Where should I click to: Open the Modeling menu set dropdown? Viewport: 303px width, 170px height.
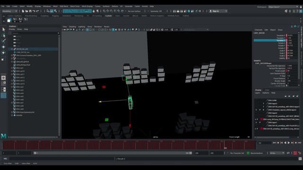9,11
